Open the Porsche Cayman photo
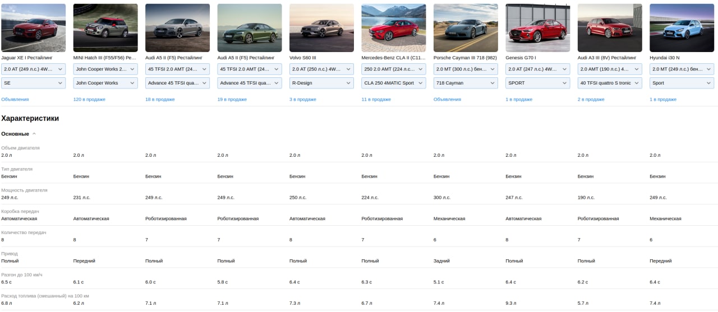 point(466,28)
